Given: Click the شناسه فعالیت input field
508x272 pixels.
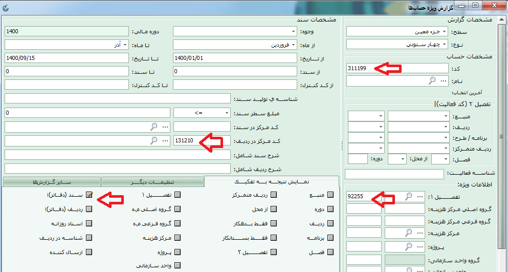Looking at the screenshot, I should pyautogui.click(x=394, y=174).
